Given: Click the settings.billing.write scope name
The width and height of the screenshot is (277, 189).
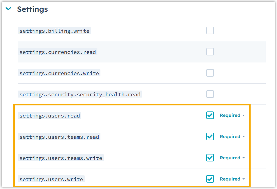Looking at the screenshot, I should pos(55,31).
